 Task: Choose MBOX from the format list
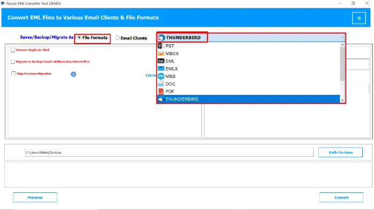pyautogui.click(x=248, y=53)
